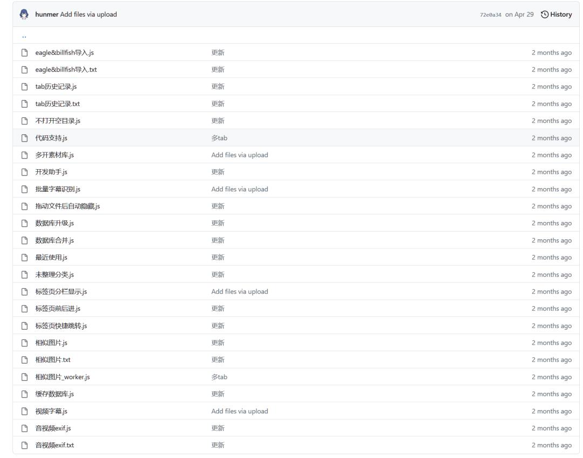This screenshot has height=458, width=583.
Task: Open '多tab' commit message for 代码支持.js
Action: 219,138
